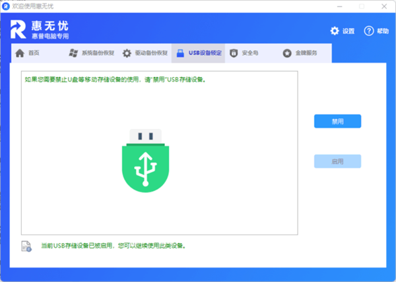Click the gear icon beside 驱动备份恢复

click(x=127, y=53)
